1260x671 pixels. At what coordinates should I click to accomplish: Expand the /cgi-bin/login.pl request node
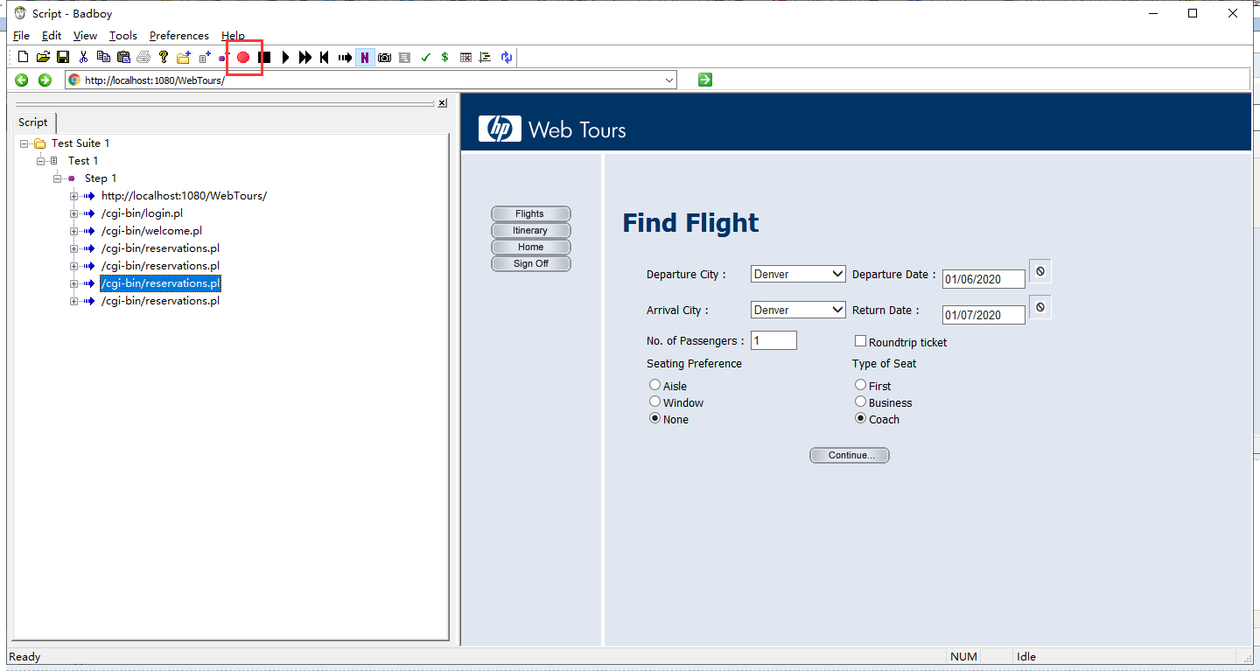click(x=74, y=213)
